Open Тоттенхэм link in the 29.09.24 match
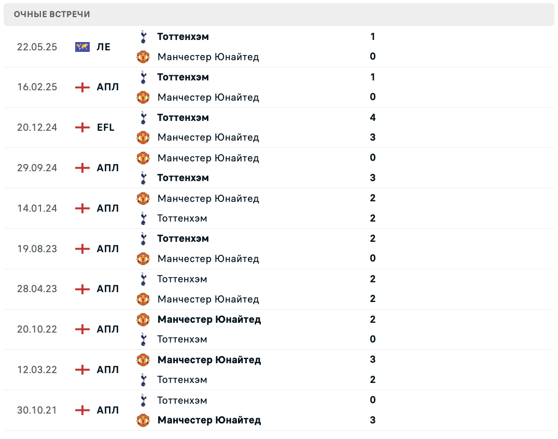 [183, 178]
